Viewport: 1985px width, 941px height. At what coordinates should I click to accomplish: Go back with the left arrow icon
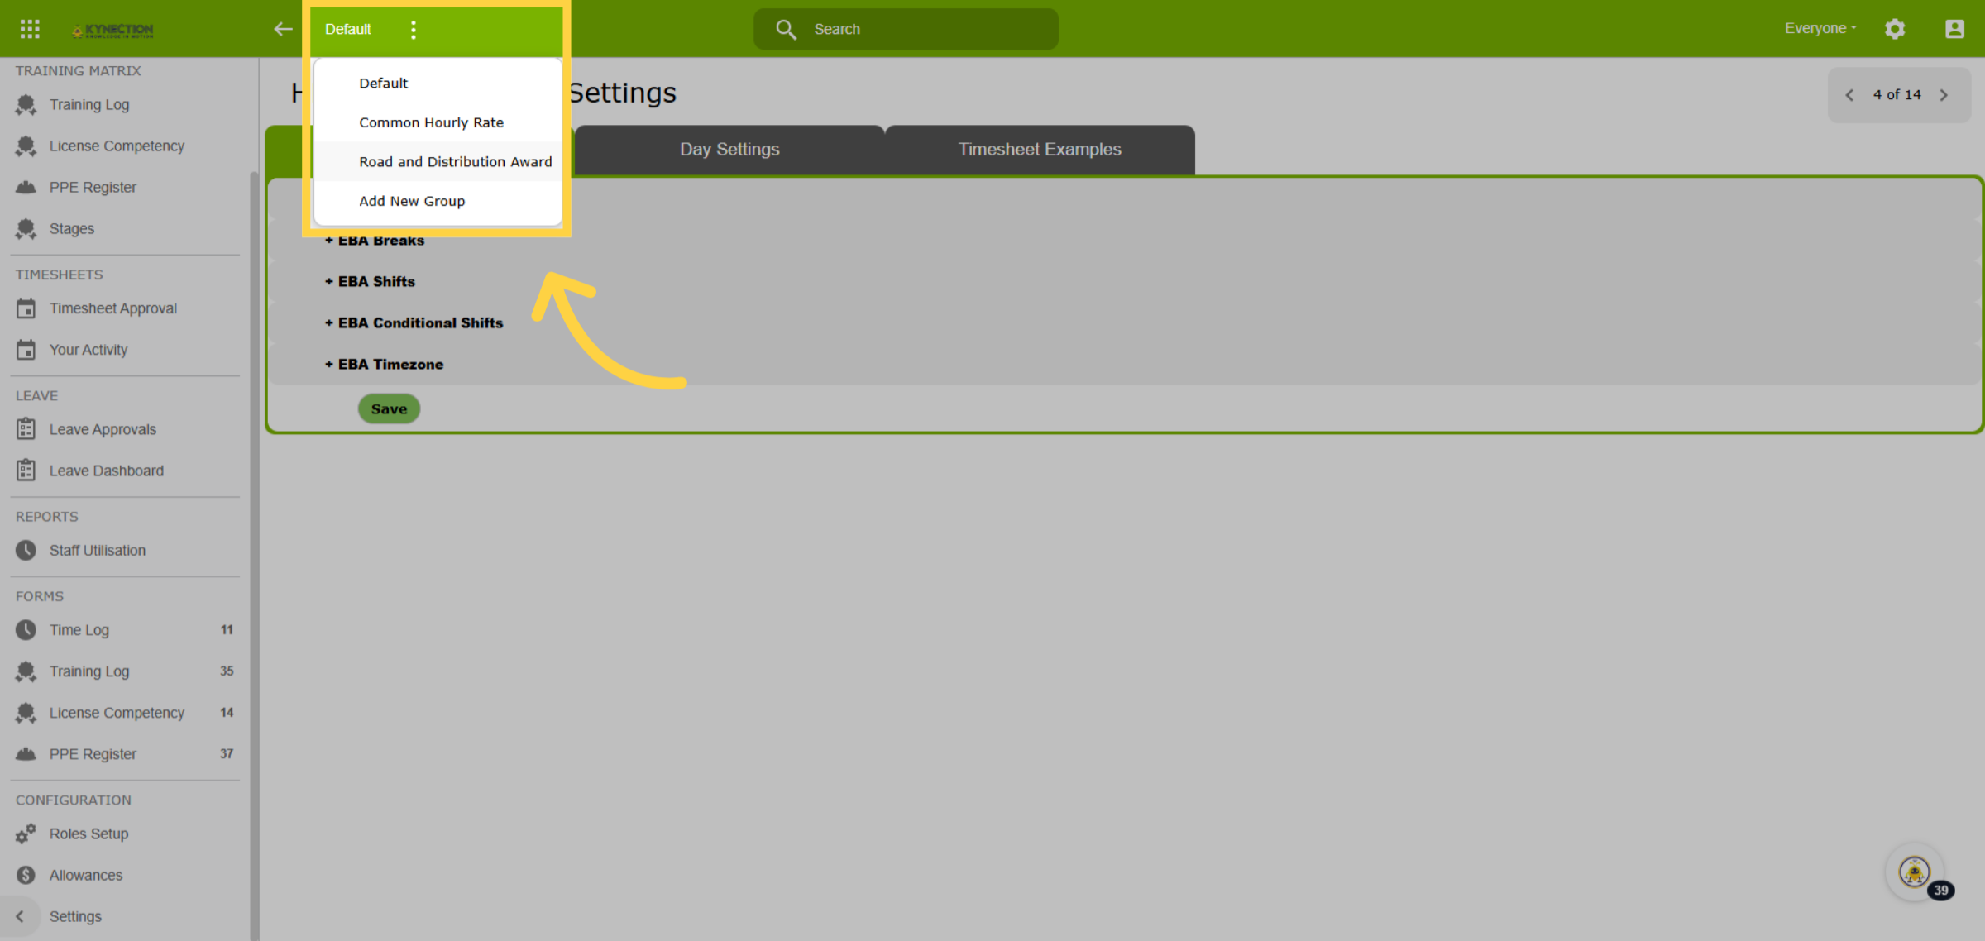click(x=283, y=29)
